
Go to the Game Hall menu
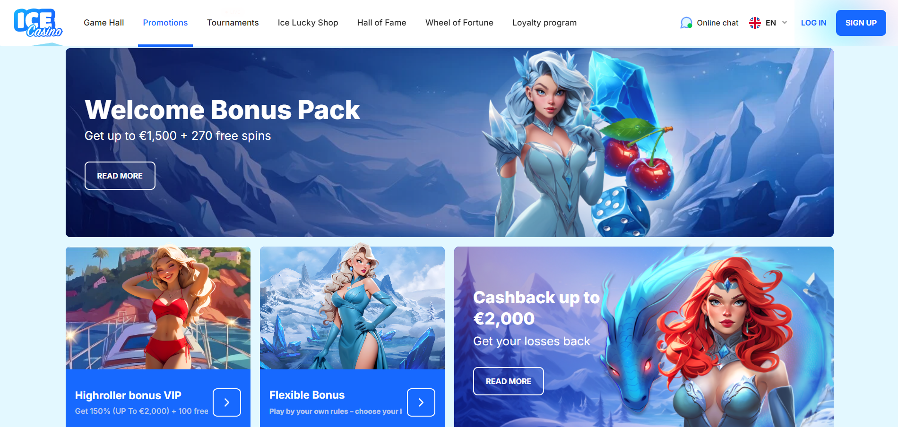point(104,23)
